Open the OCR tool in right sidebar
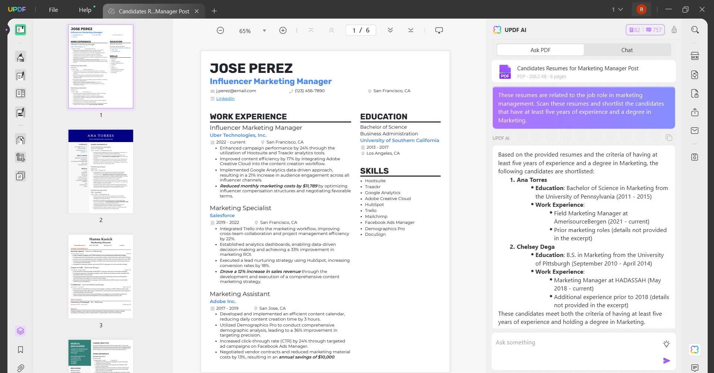Screen dimensions: 714x373 [695, 56]
